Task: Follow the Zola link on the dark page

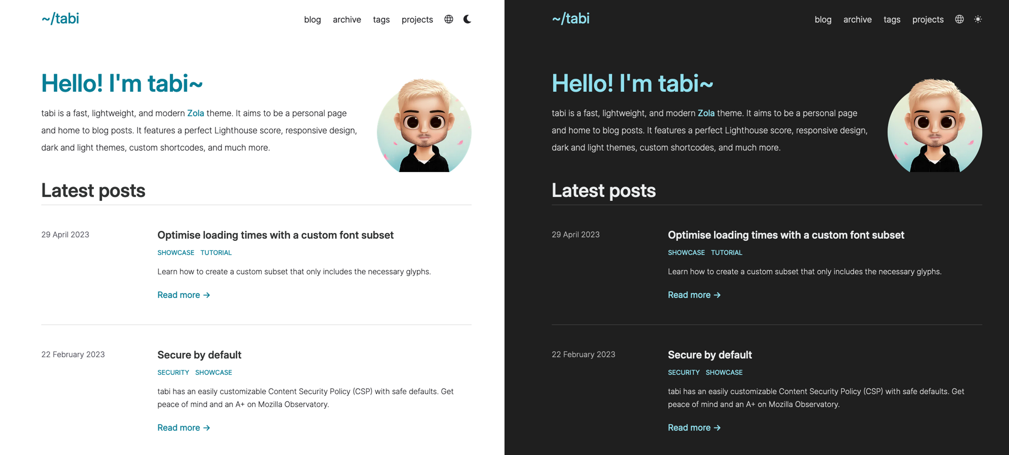Action: 706,113
